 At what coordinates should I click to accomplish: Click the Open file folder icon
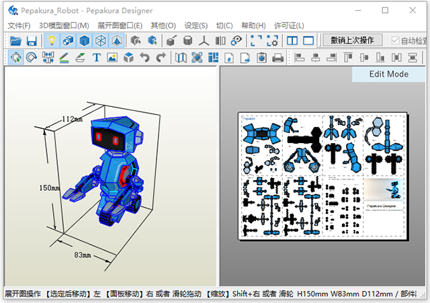(x=15, y=41)
